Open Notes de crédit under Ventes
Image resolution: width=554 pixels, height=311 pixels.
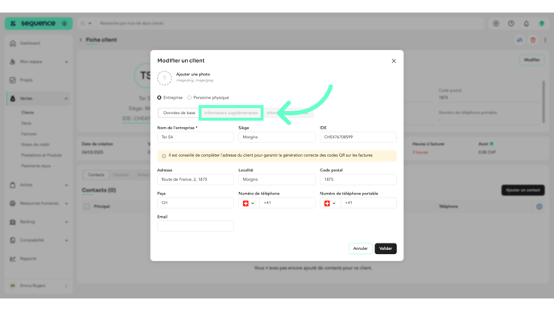pyautogui.click(x=35, y=145)
